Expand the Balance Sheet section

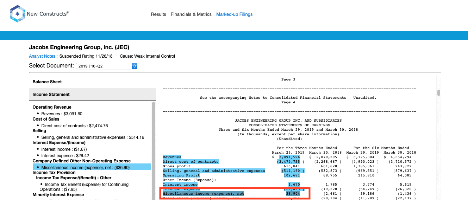coord(92,82)
